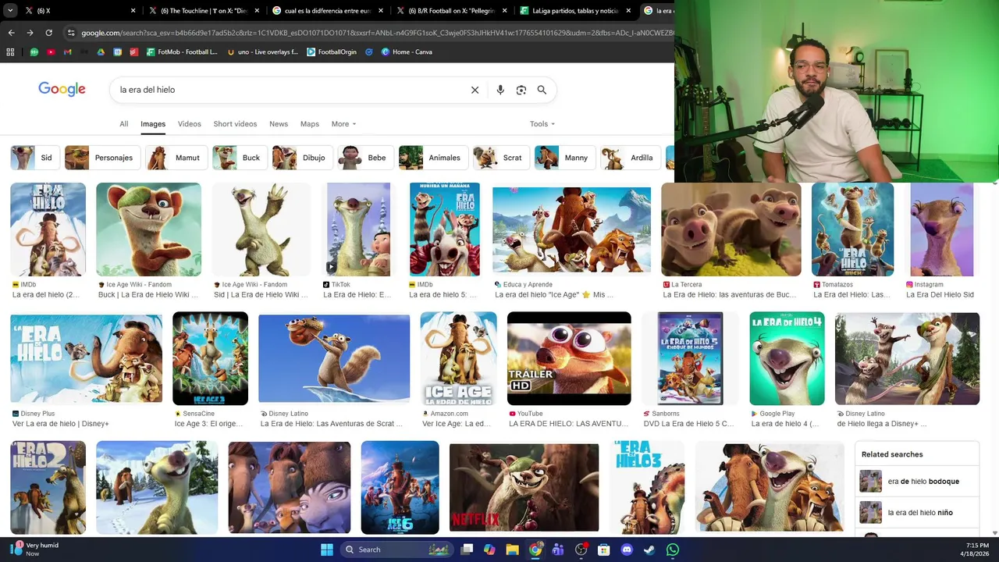Screen dimensions: 999x562
Task: Switch to the Videos results tab
Action: pyautogui.click(x=189, y=124)
